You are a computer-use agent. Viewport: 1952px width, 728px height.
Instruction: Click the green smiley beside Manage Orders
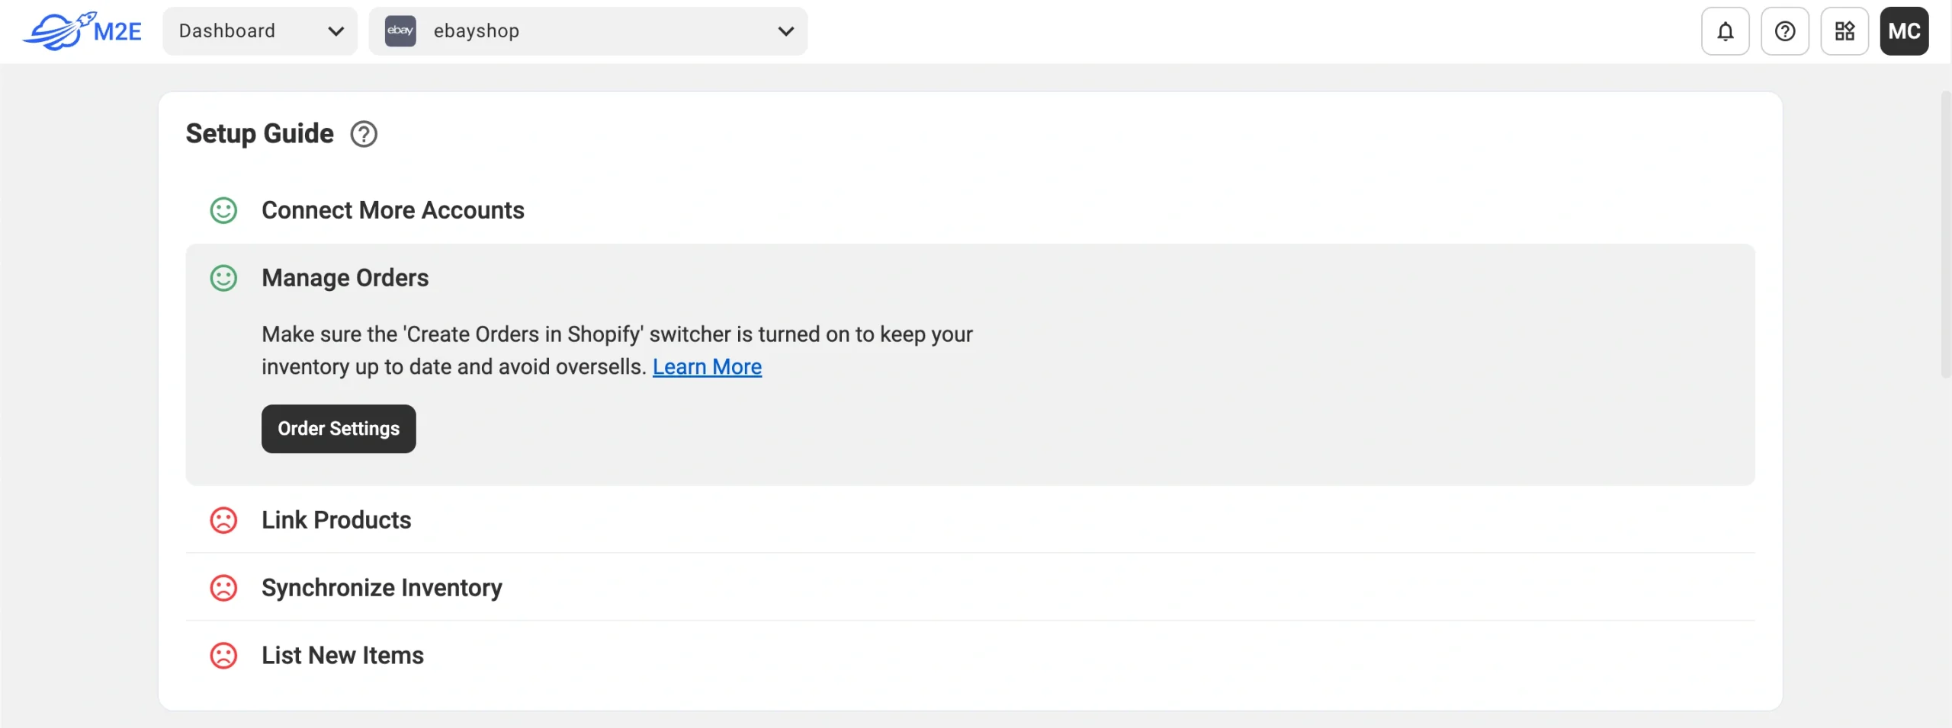tap(223, 278)
